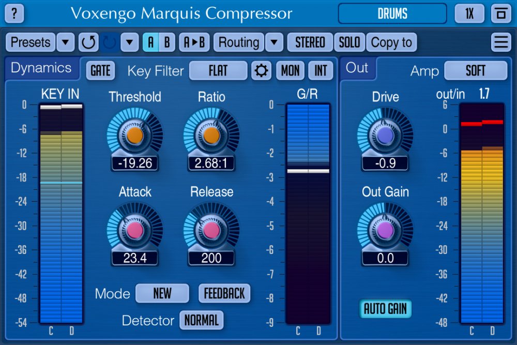Disable the AUTO GAIN button

[385, 309]
